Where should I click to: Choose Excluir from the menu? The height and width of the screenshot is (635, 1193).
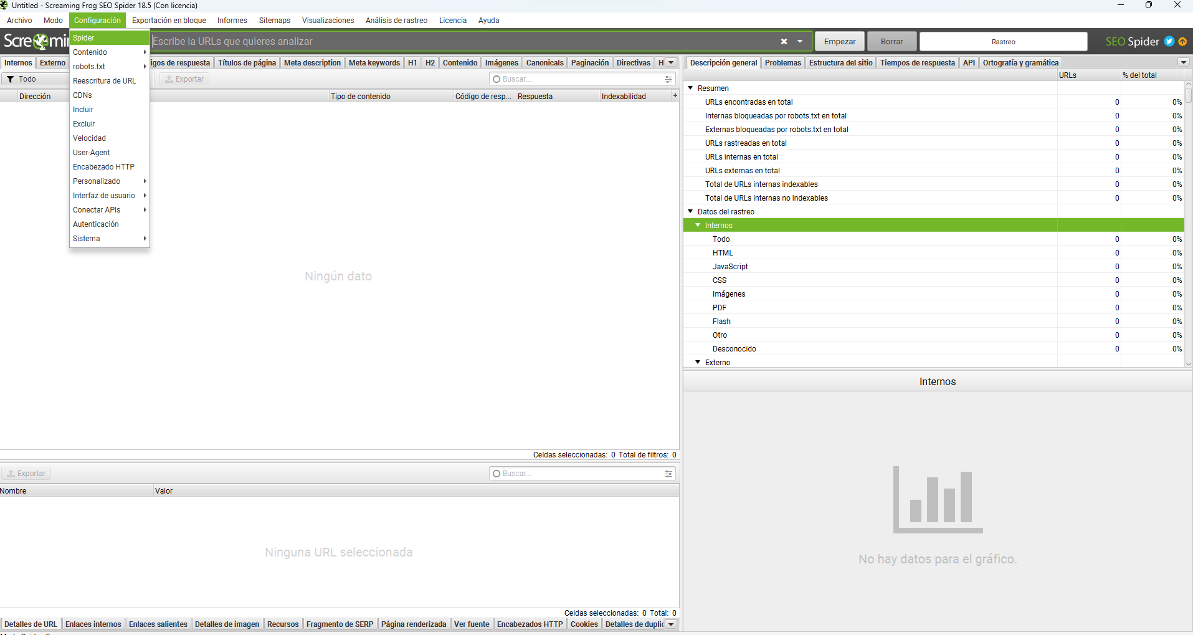[110, 124]
